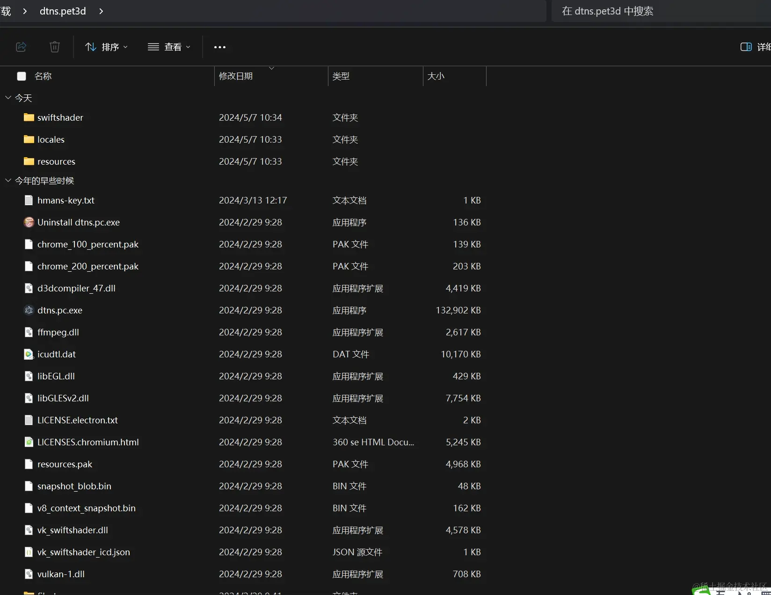Select chrome_100_percent.pak file icon
This screenshot has width=771, height=595.
click(x=29, y=244)
